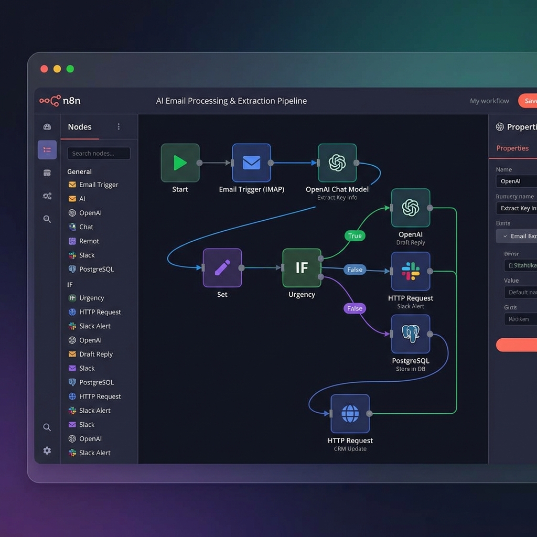Select the Chat node entry
537x537 pixels.
coord(80,227)
